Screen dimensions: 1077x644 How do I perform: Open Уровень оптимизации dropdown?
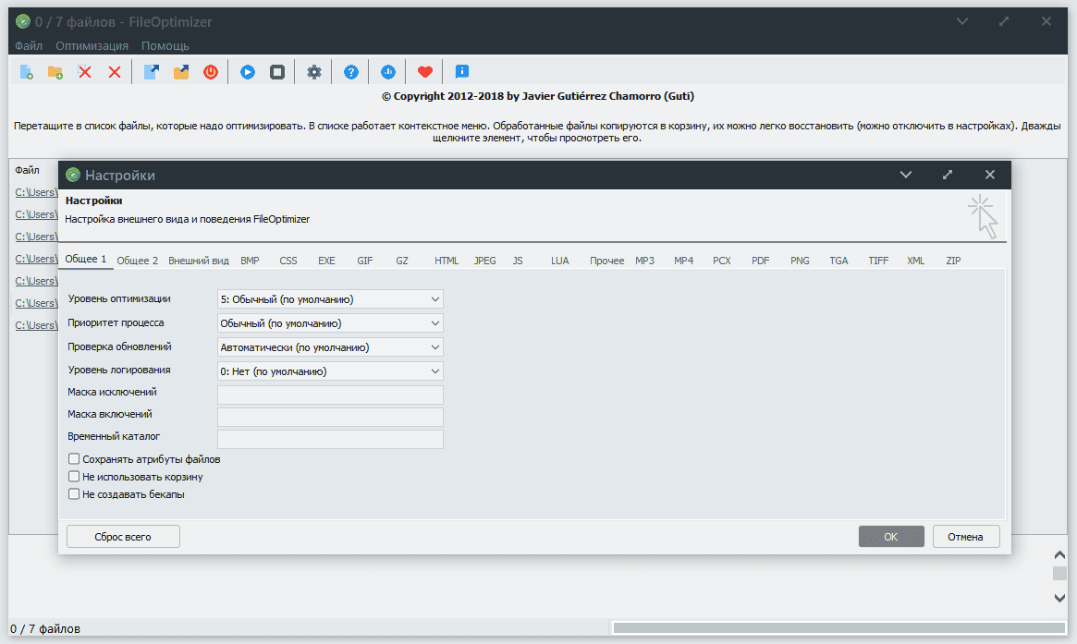330,299
